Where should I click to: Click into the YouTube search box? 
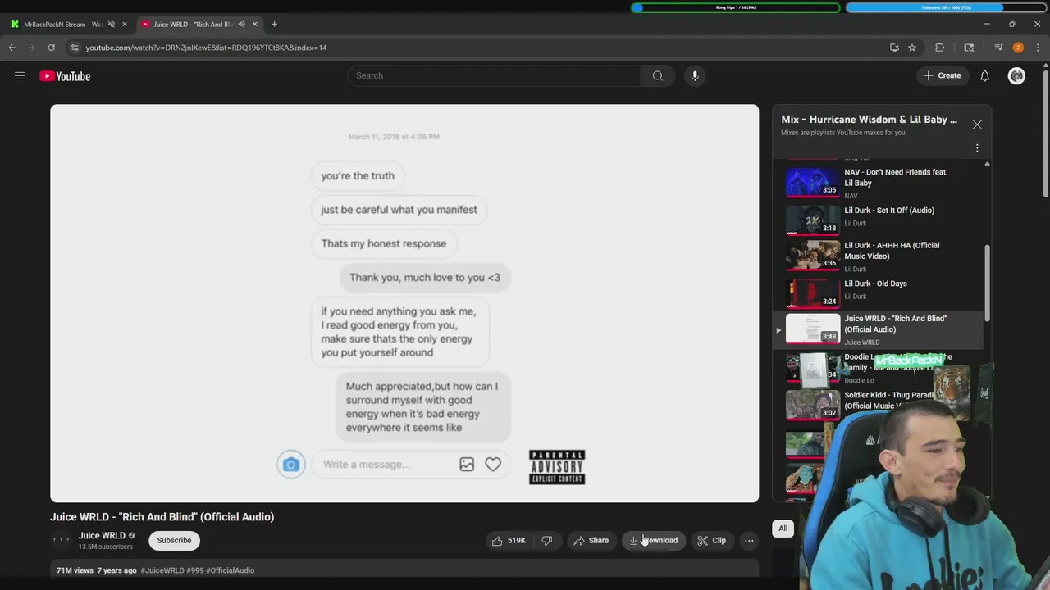click(x=494, y=76)
